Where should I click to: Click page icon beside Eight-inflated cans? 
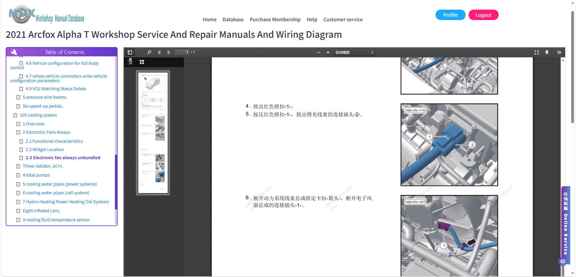click(18, 211)
